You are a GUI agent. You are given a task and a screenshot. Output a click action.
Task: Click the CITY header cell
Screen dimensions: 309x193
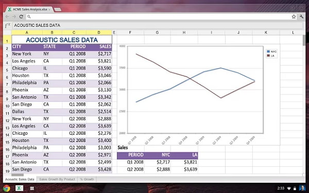[x=27, y=47]
